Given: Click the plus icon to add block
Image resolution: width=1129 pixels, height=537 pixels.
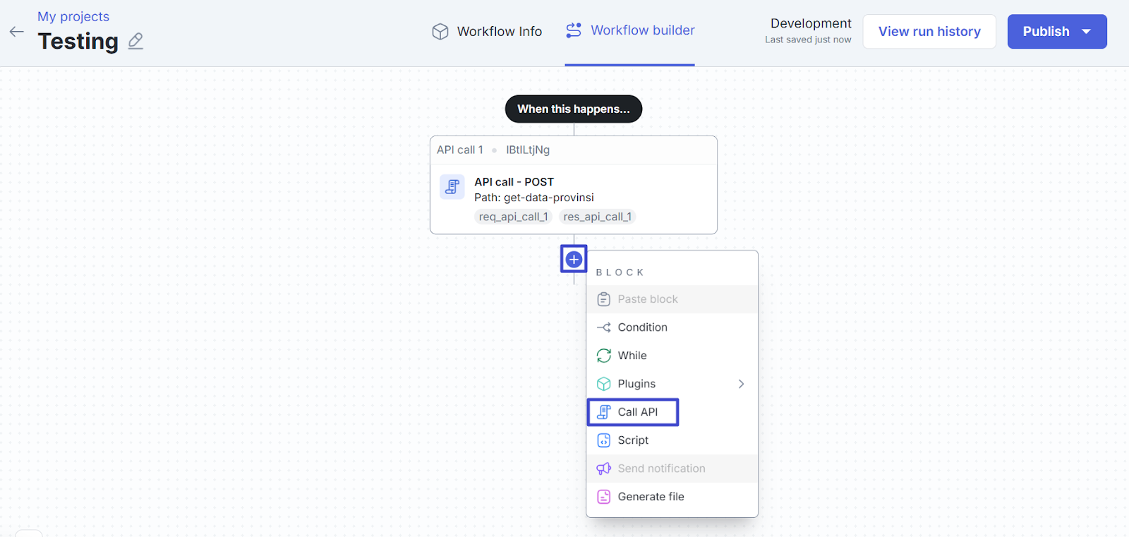Looking at the screenshot, I should (574, 259).
